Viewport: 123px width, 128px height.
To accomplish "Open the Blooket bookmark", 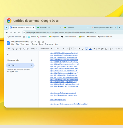I will point(32,37).
